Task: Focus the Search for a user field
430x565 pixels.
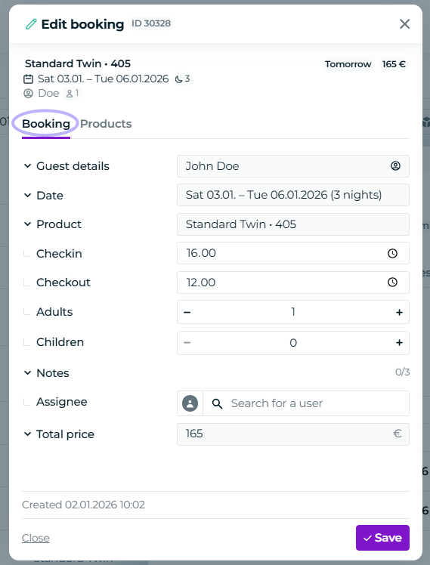Action: pyautogui.click(x=306, y=403)
